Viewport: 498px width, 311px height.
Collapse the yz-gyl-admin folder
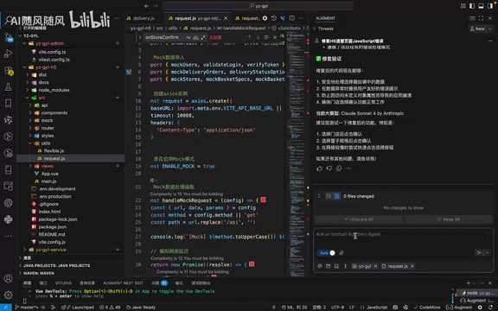[x=25, y=43]
